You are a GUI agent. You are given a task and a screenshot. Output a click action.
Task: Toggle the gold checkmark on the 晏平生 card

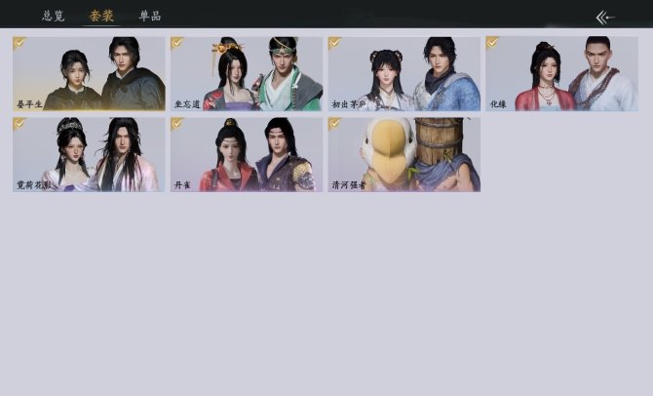(x=19, y=43)
